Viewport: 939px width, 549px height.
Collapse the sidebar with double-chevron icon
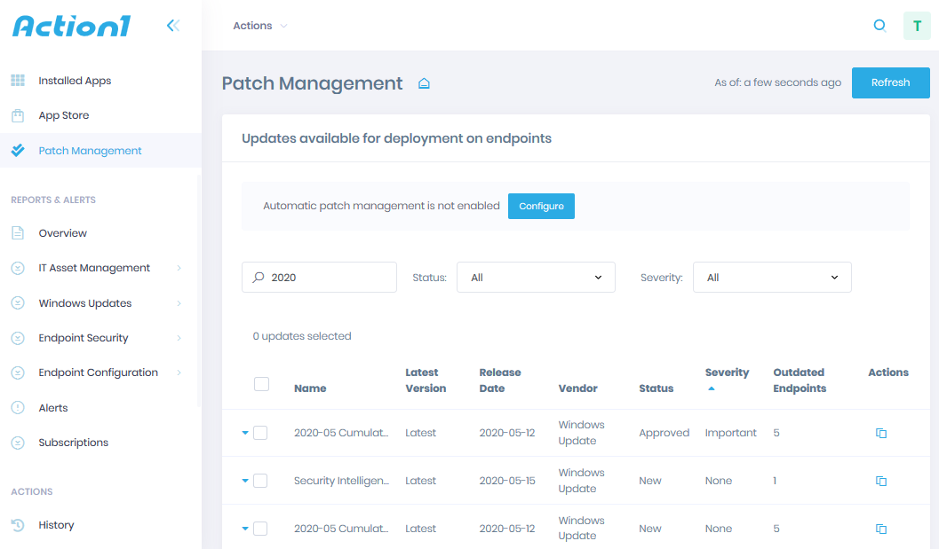[x=172, y=26]
